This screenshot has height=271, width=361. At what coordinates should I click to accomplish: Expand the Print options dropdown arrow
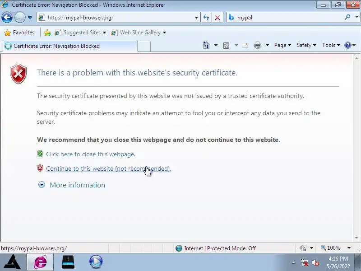tap(267, 45)
